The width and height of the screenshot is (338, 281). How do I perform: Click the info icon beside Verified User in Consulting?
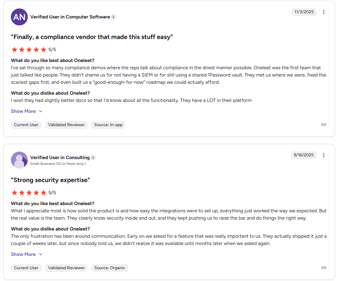click(x=93, y=157)
